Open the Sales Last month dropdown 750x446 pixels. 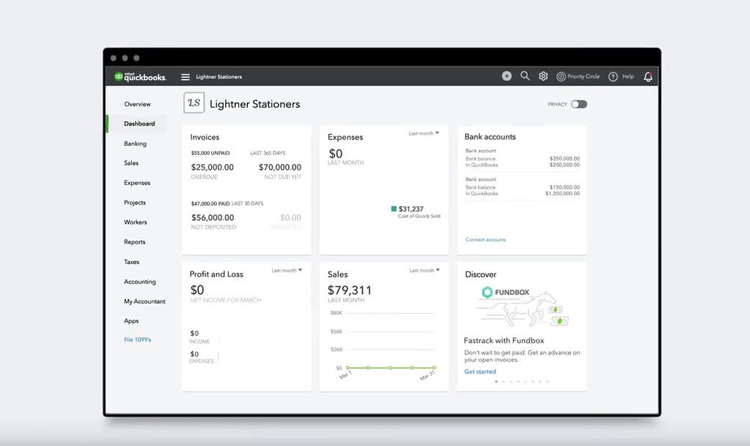coord(424,271)
